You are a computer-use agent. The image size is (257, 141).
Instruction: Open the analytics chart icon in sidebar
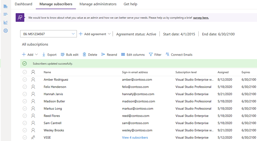point(6,22)
